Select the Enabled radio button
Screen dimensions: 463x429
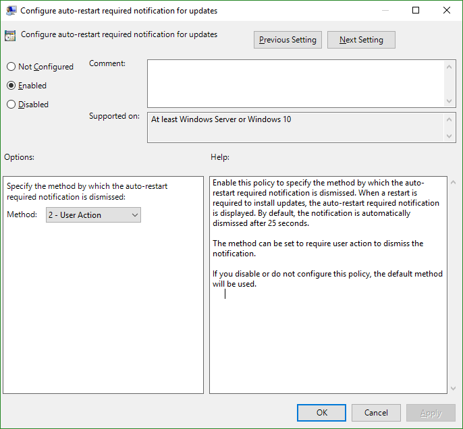click(11, 86)
